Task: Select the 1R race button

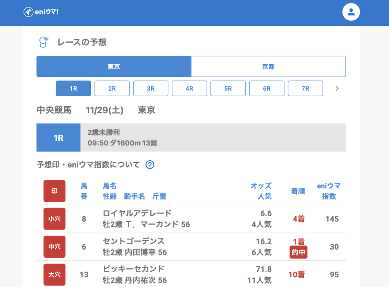Action: tap(73, 88)
